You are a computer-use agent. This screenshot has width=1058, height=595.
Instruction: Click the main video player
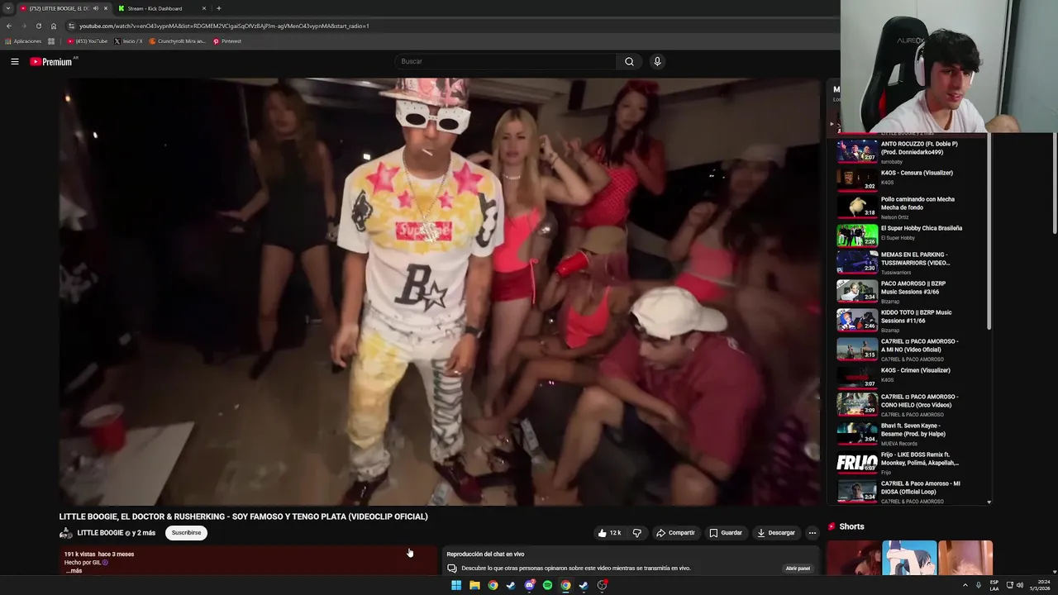439,292
